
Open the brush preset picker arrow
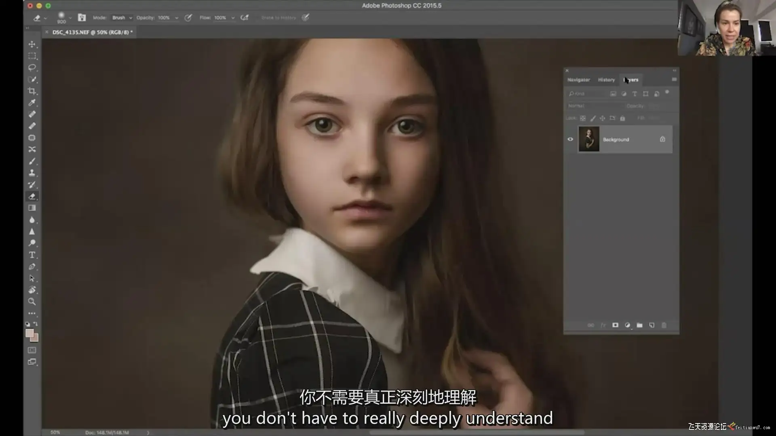click(x=70, y=18)
